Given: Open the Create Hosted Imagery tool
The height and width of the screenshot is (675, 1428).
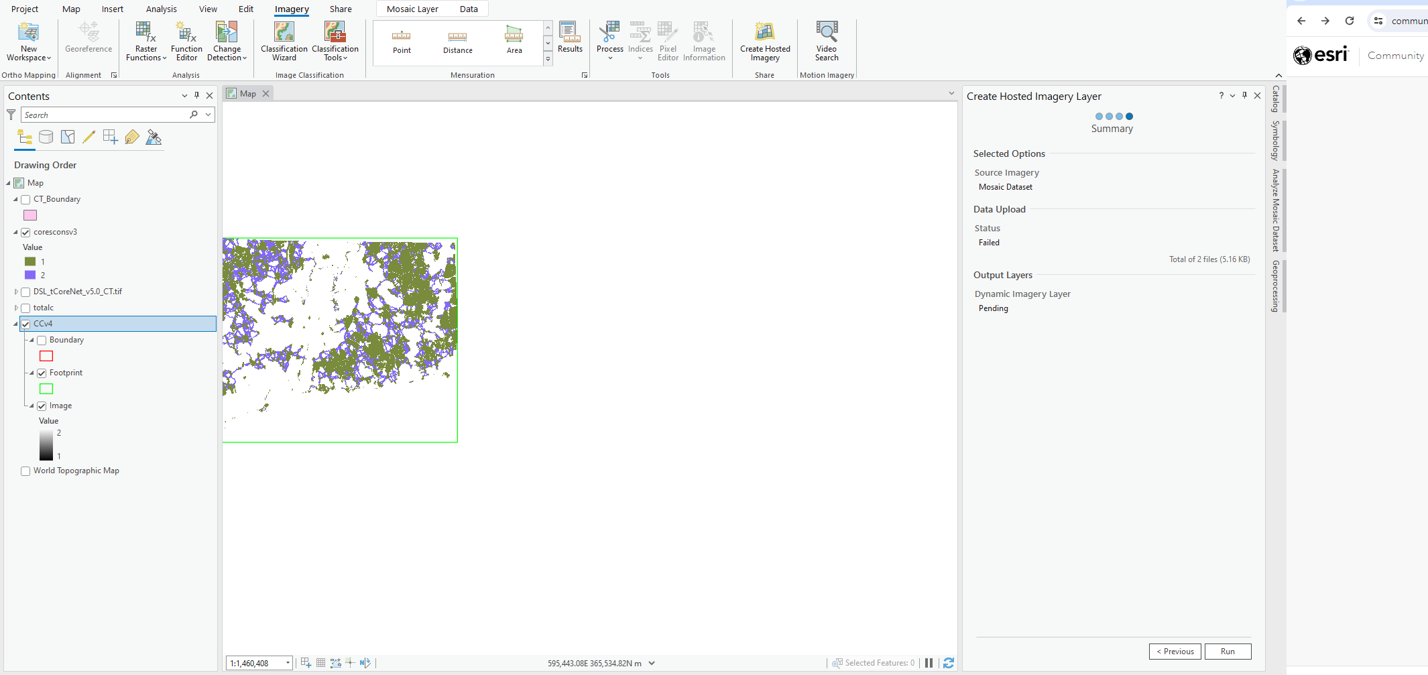Looking at the screenshot, I should coord(764,40).
